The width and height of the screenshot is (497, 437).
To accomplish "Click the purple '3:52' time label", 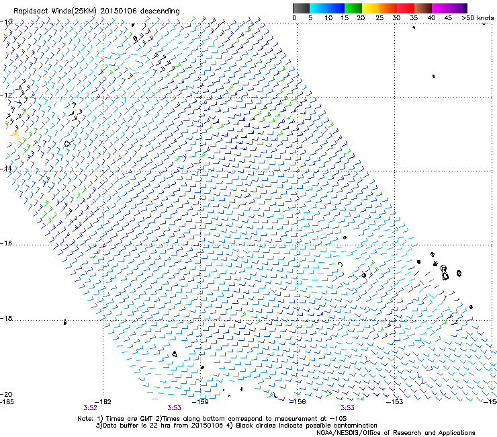I will [x=91, y=408].
